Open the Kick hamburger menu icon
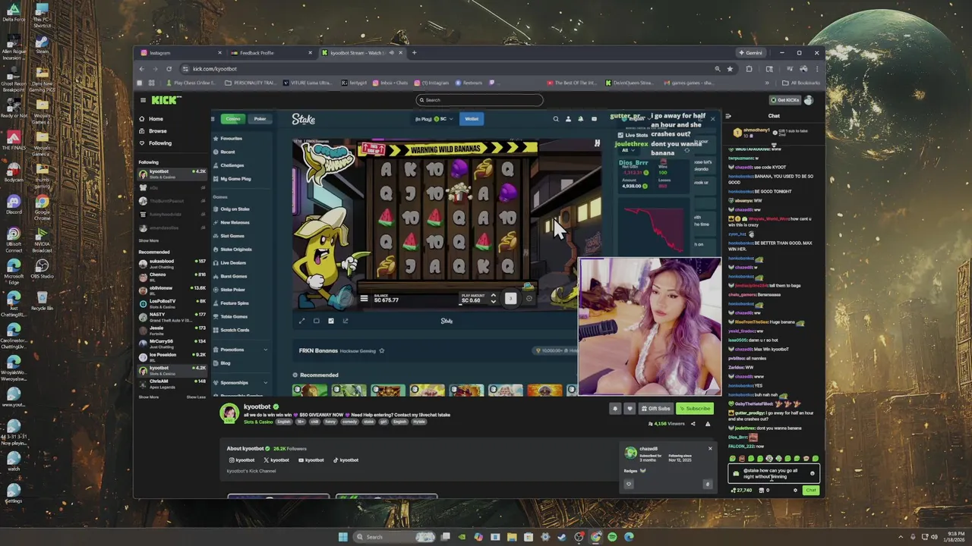 click(x=143, y=100)
